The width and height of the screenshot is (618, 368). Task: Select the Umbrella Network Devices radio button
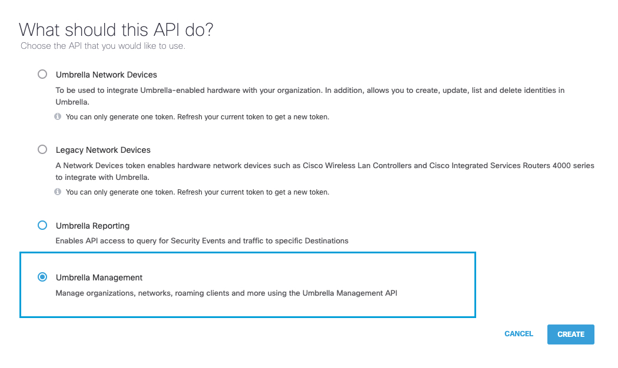(x=42, y=75)
